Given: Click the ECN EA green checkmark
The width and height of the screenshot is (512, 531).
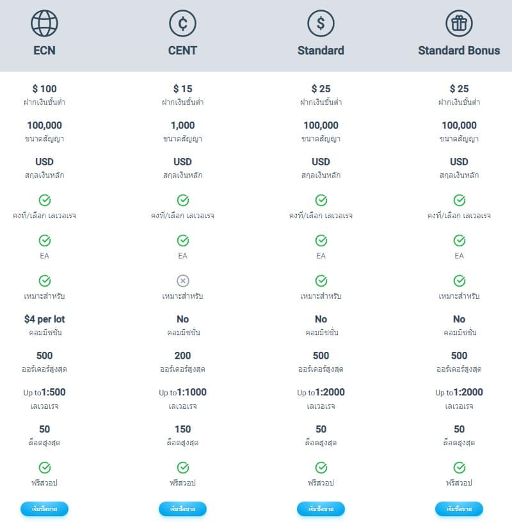Looking at the screenshot, I should [x=45, y=241].
